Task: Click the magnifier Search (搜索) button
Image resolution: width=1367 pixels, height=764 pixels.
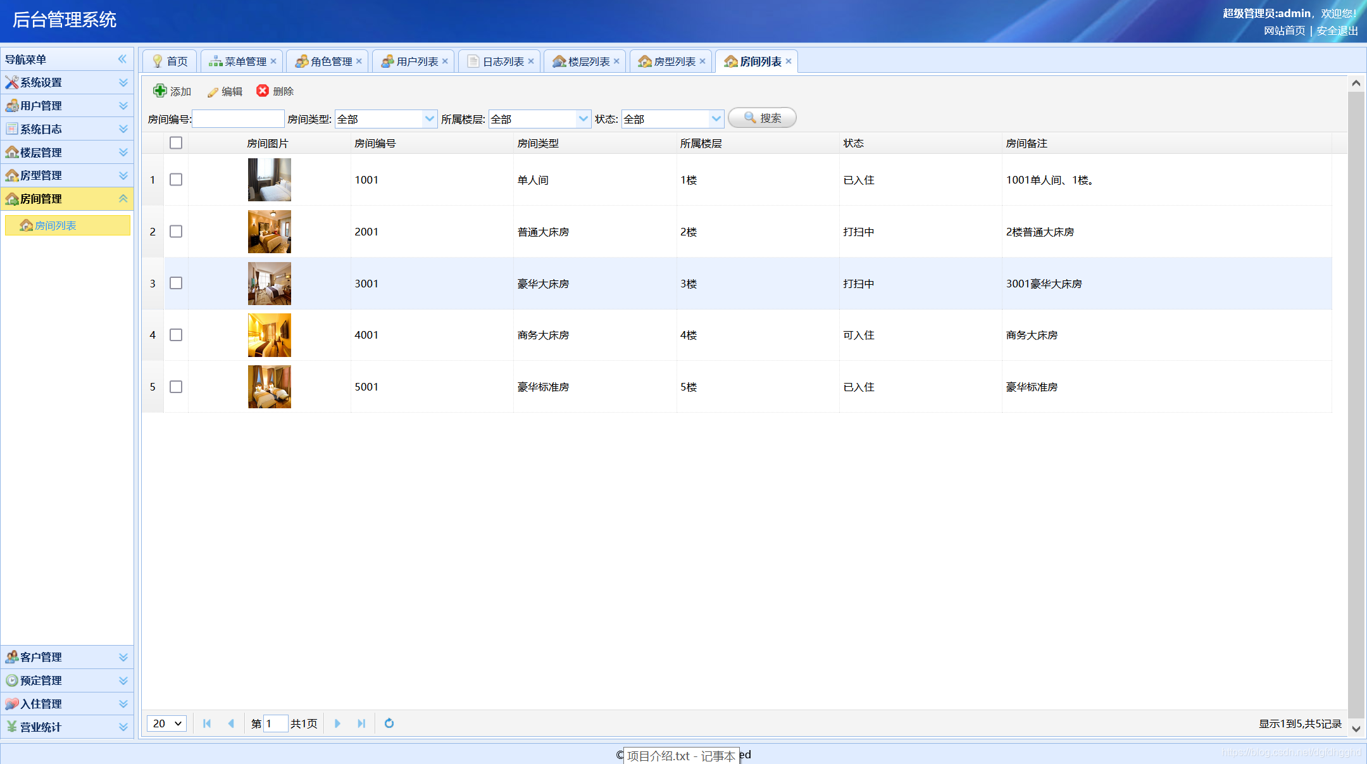Action: (762, 118)
